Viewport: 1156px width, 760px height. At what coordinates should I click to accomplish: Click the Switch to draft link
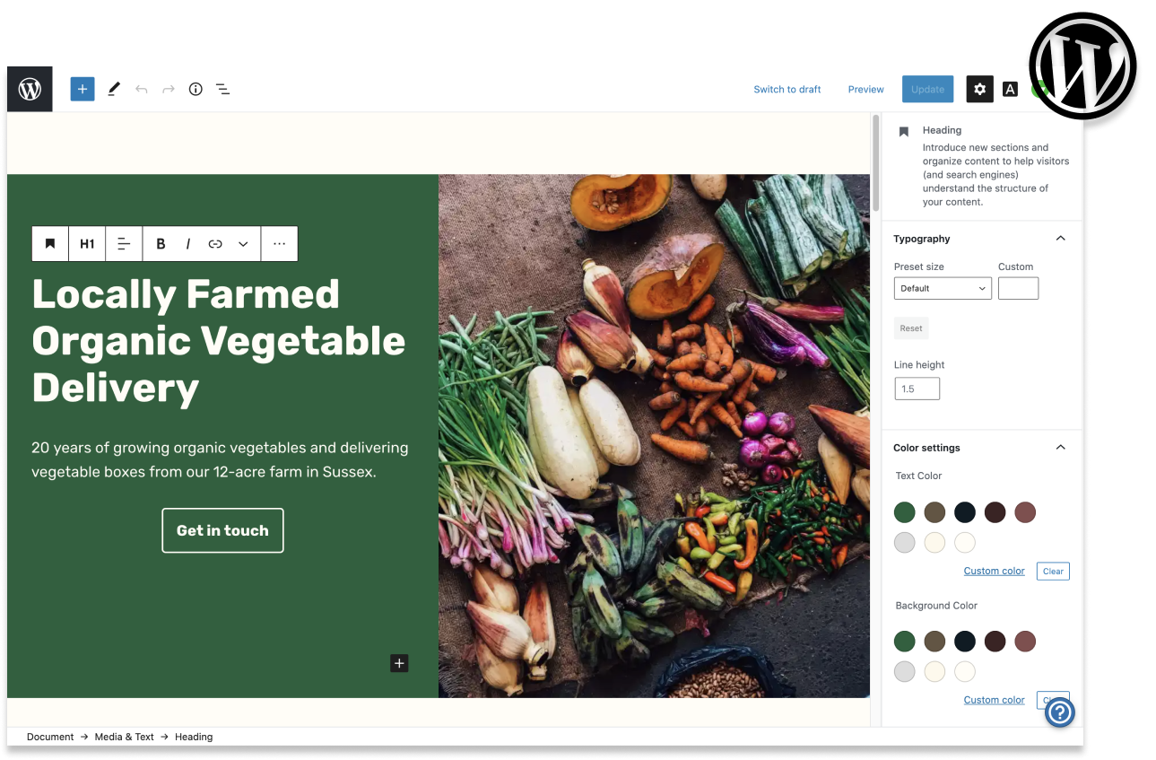[787, 89]
